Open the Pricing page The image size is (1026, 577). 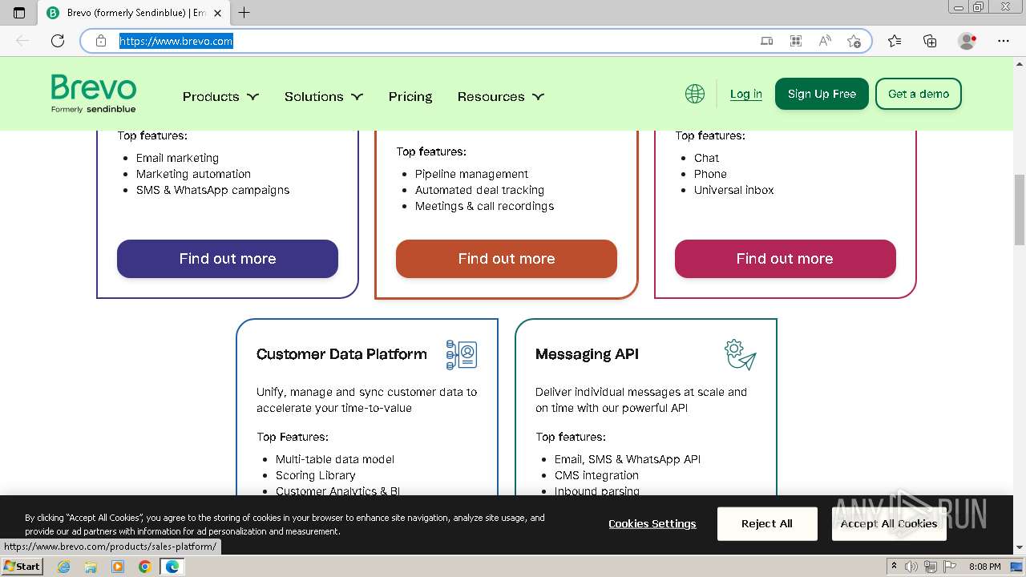coord(410,96)
